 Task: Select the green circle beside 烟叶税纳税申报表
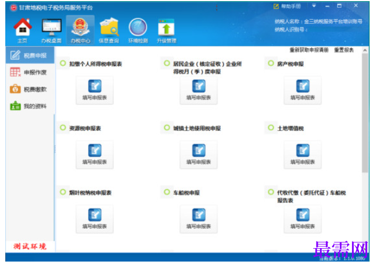tap(63, 192)
